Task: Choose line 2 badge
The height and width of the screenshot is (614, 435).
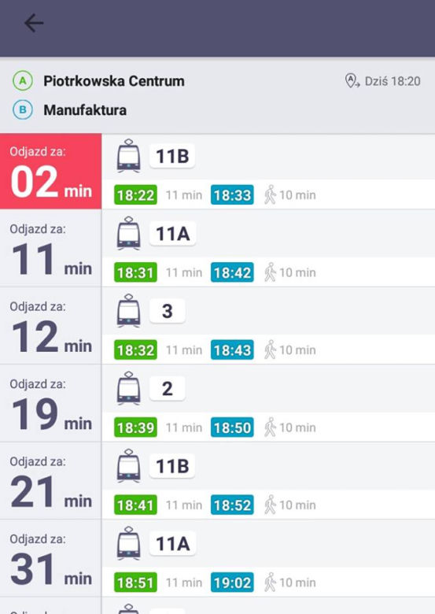Action: 168,388
